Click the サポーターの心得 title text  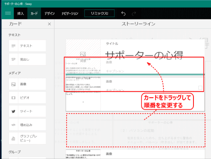click(144, 55)
